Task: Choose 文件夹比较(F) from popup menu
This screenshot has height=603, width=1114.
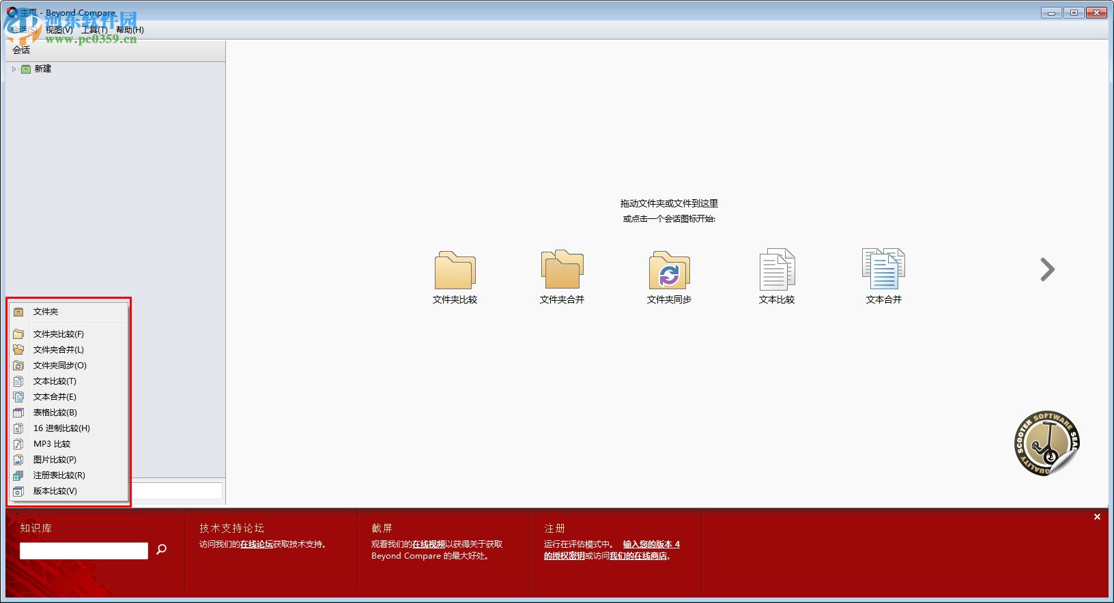Action: coord(69,334)
